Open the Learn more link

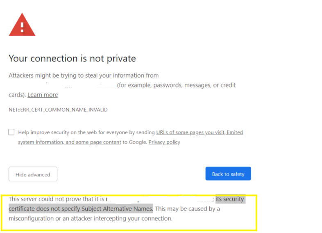click(x=43, y=95)
